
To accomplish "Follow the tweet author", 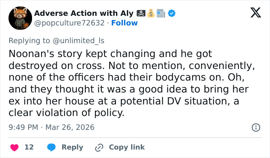I will tap(124, 23).
